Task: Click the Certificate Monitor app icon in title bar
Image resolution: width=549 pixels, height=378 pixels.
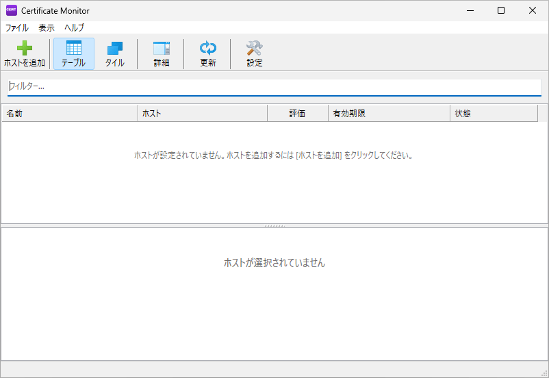Action: tap(11, 10)
